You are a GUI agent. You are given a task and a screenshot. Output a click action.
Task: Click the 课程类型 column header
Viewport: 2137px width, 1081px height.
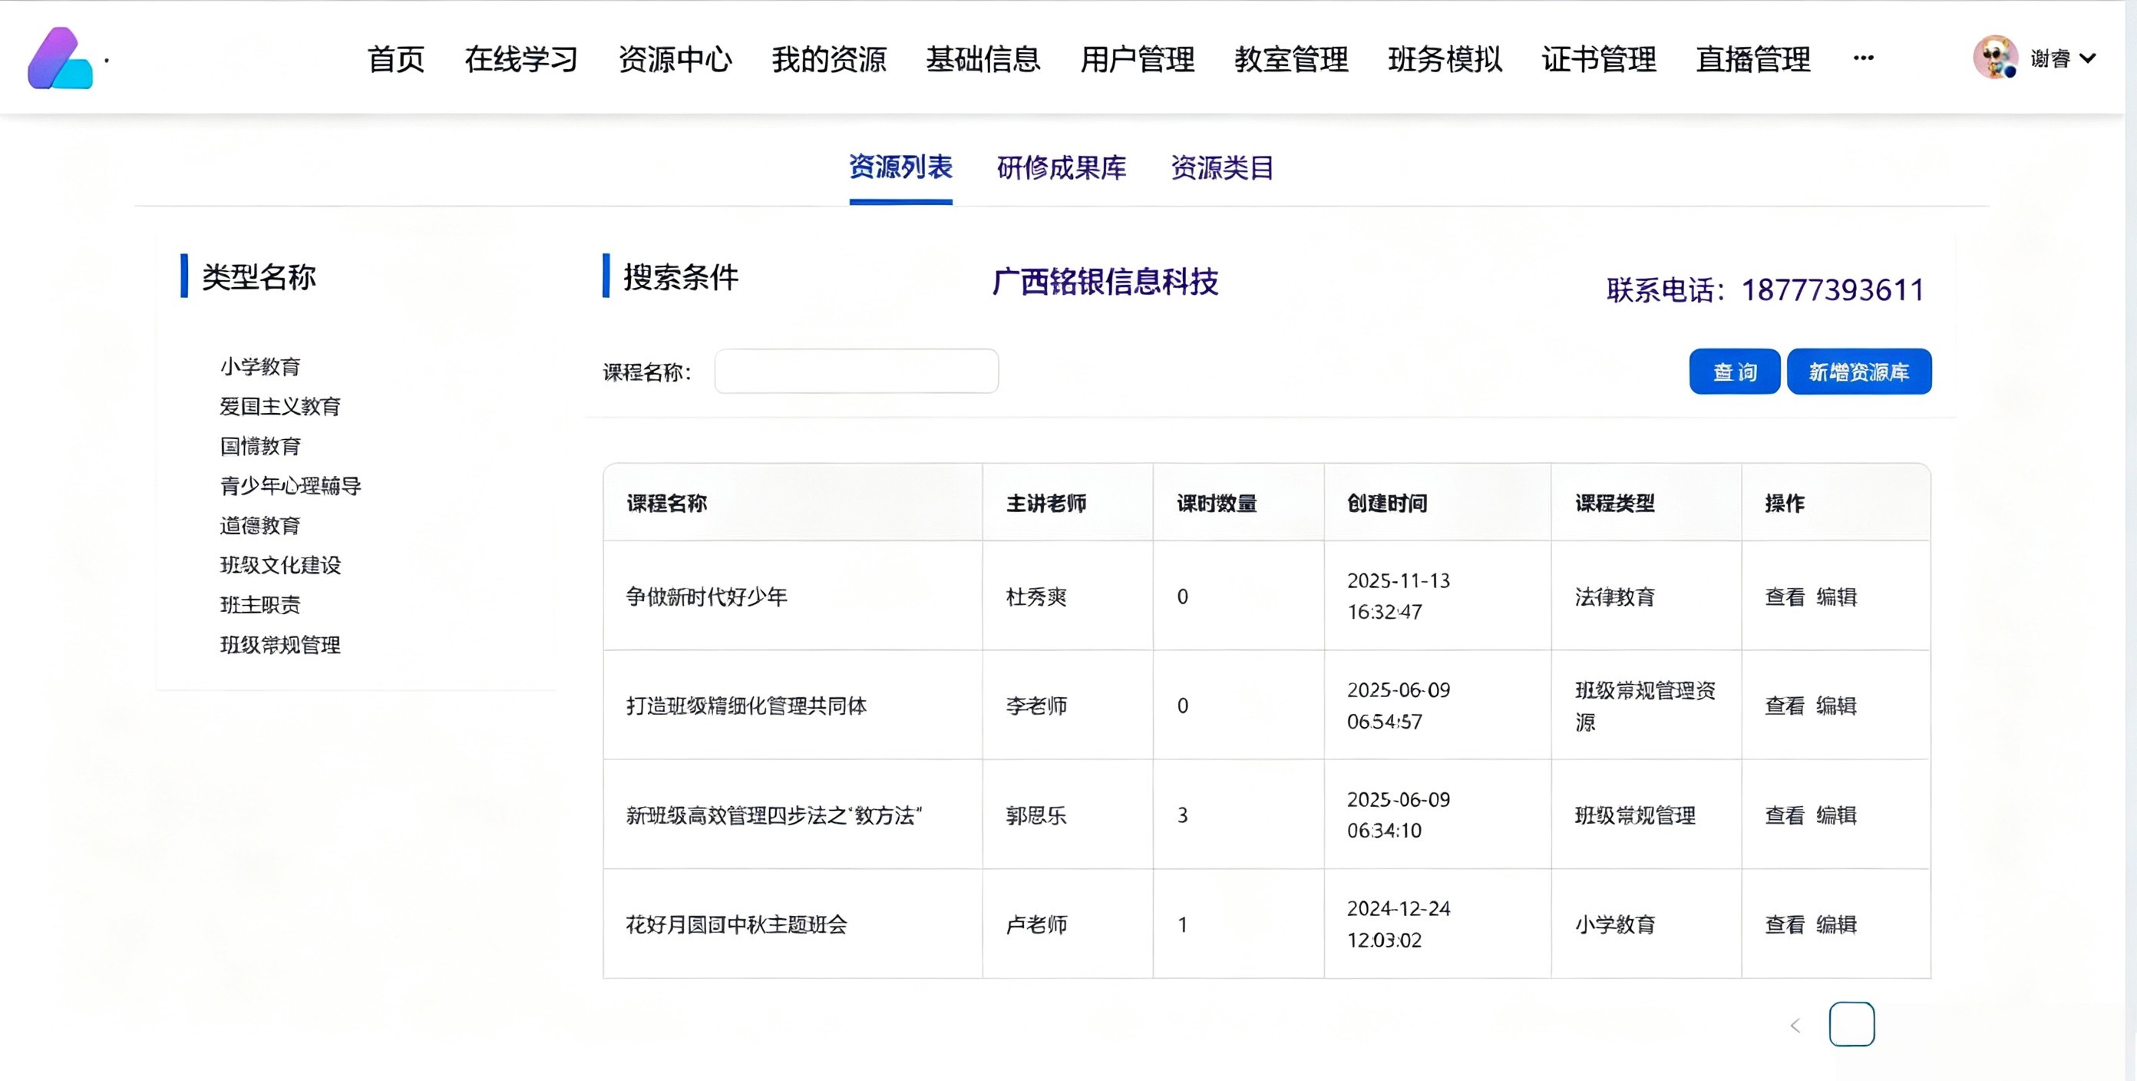[1614, 504]
